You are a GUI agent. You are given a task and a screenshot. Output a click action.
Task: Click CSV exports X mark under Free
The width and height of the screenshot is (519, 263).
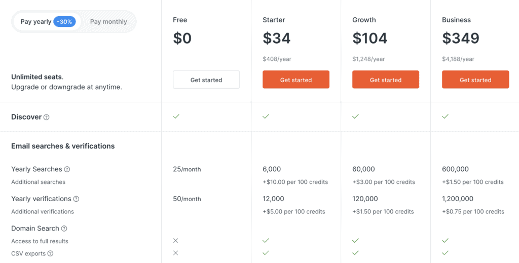coord(176,253)
